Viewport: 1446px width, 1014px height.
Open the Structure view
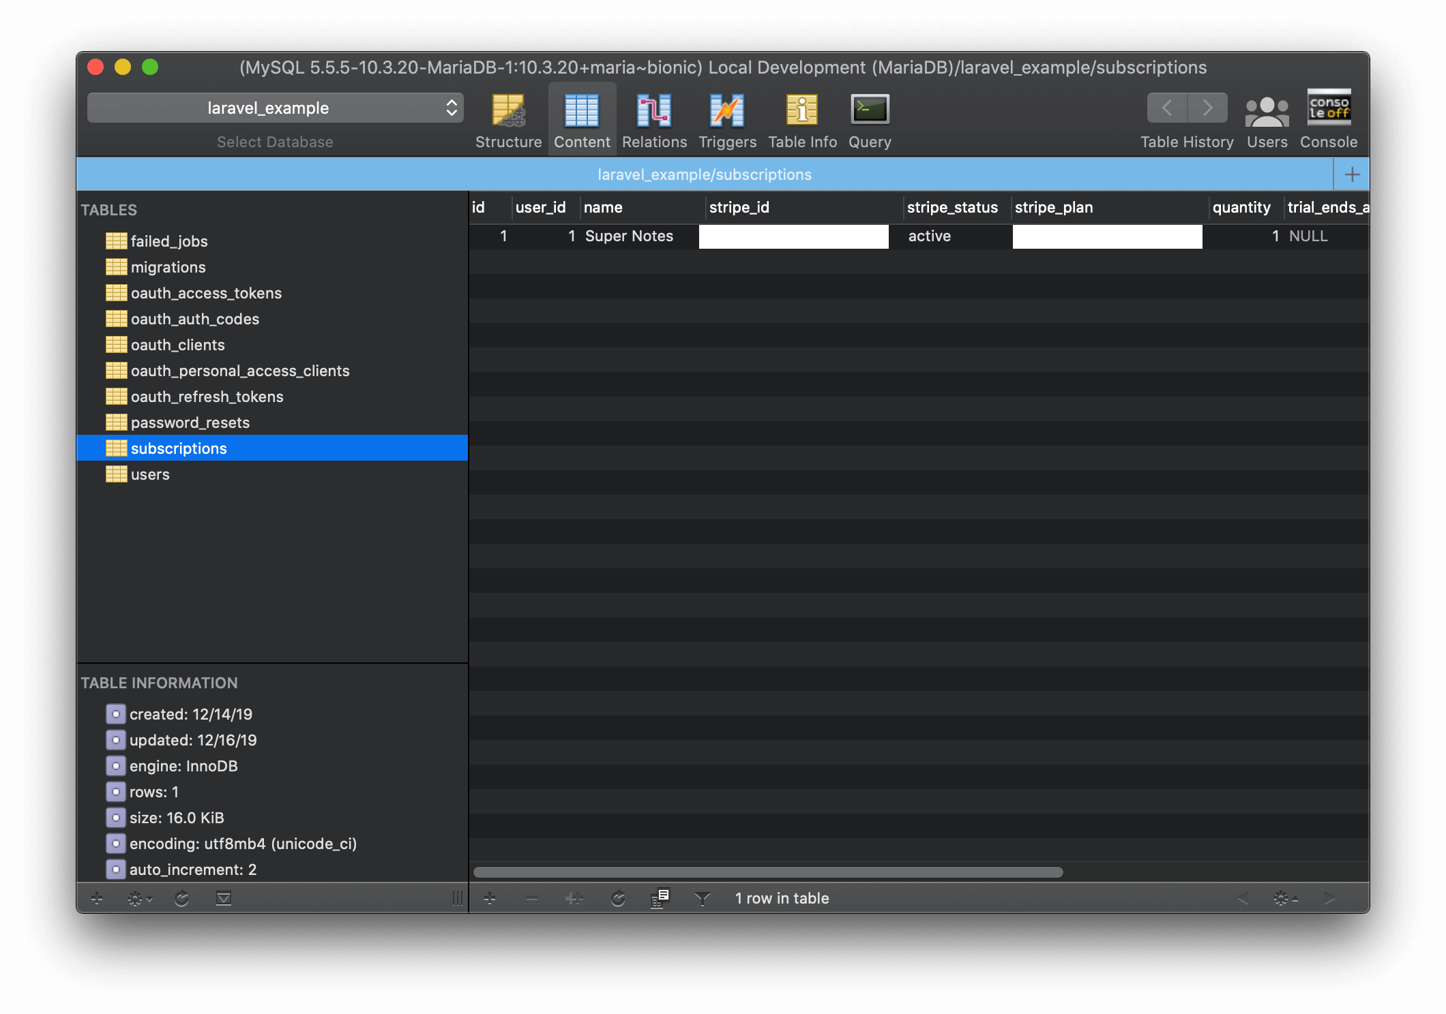[508, 121]
